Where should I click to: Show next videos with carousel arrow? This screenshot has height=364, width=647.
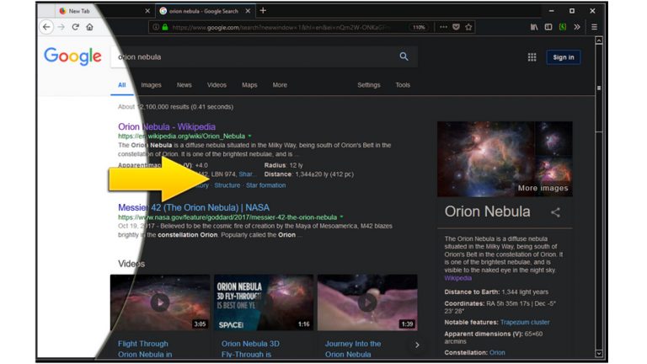tap(417, 345)
